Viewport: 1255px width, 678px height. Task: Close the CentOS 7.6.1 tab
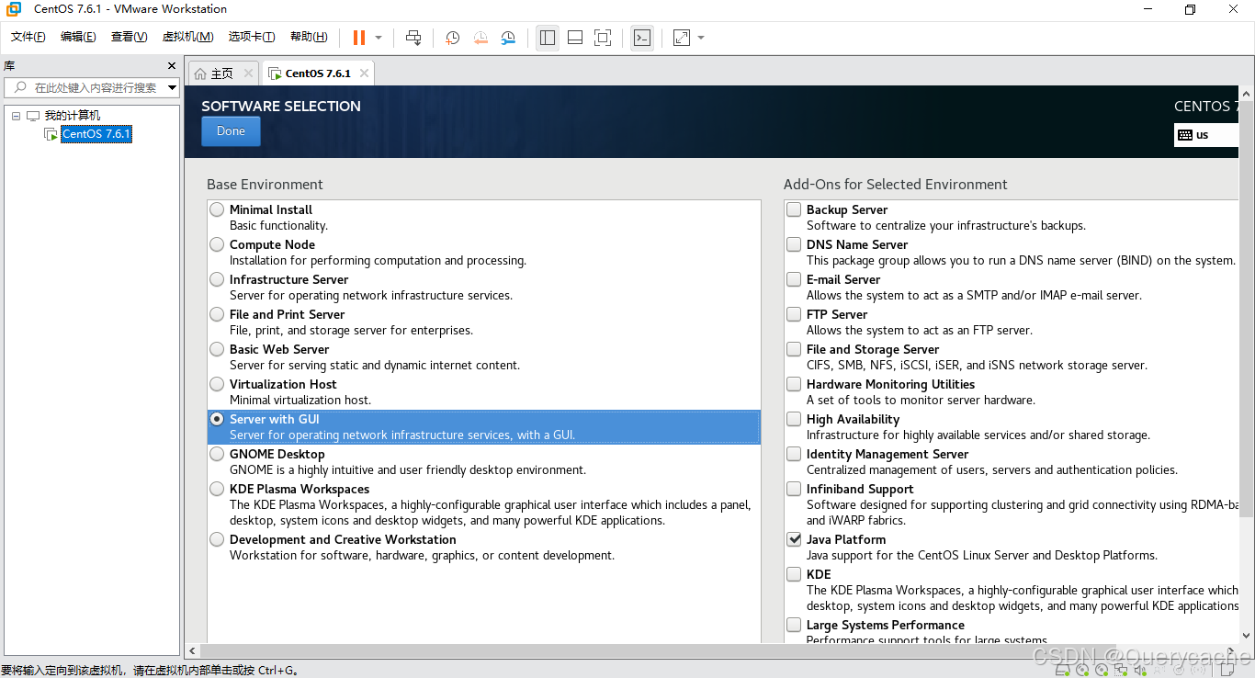[x=364, y=73]
